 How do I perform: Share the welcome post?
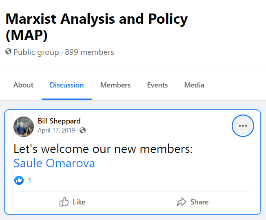[193, 202]
